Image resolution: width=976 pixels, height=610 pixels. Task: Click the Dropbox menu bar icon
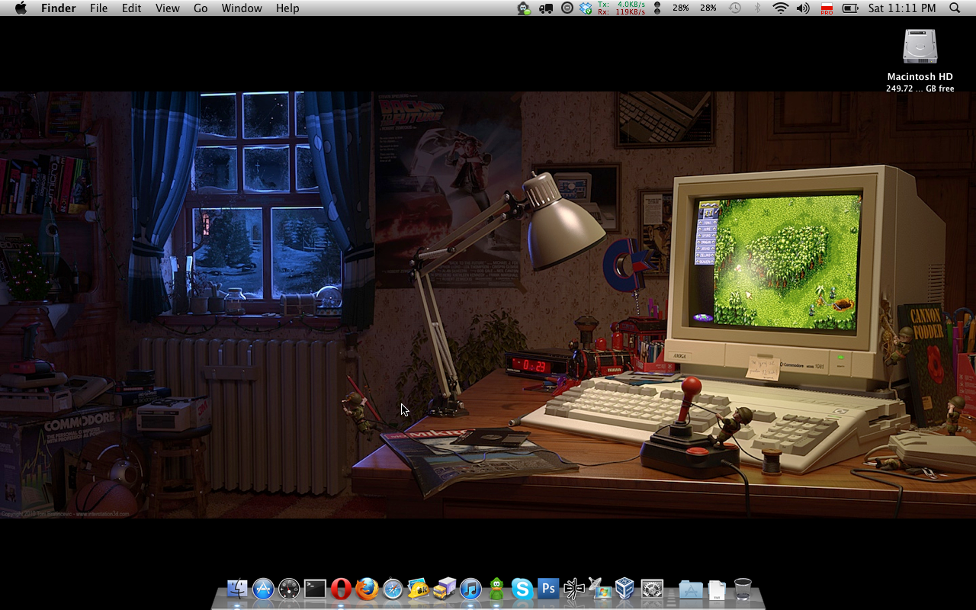click(x=586, y=8)
